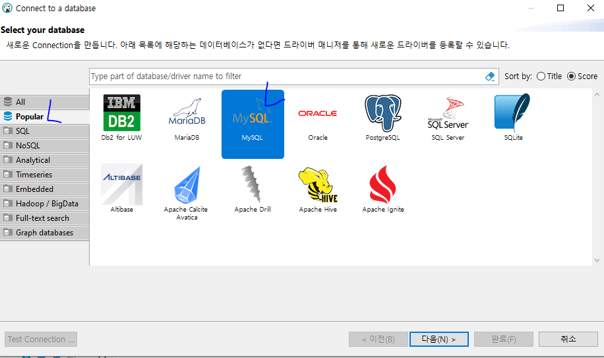
Task: Switch to the Popular category
Action: coord(45,116)
